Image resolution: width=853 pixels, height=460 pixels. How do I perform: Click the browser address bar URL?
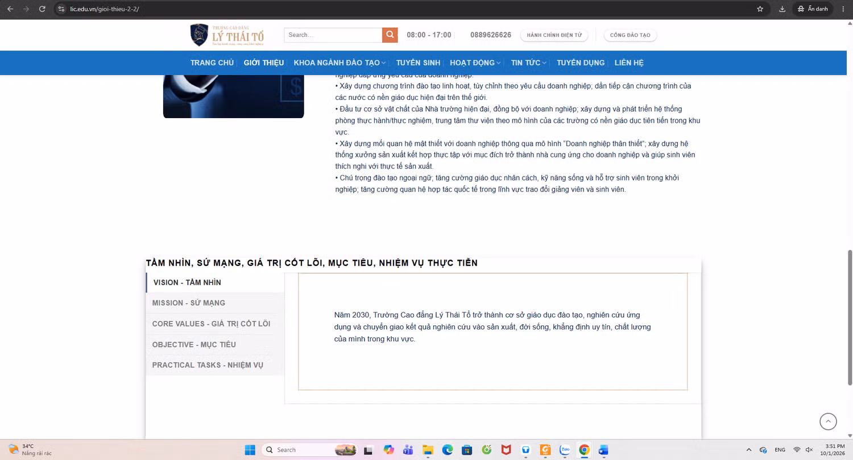pos(105,9)
